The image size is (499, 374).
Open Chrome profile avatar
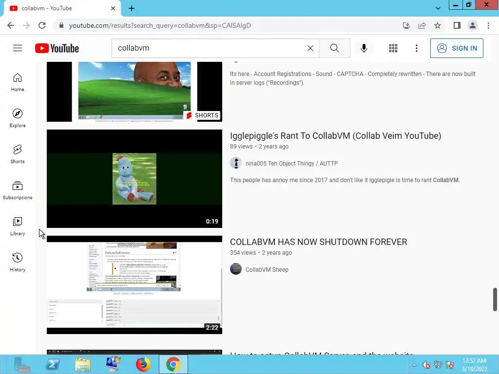pyautogui.click(x=473, y=25)
